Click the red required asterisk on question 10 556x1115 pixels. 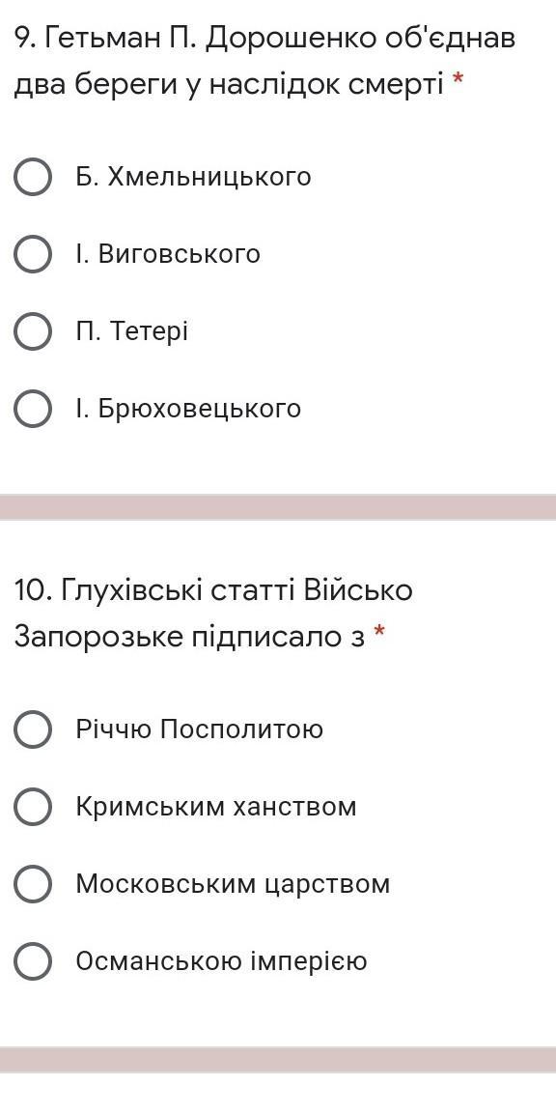[379, 631]
